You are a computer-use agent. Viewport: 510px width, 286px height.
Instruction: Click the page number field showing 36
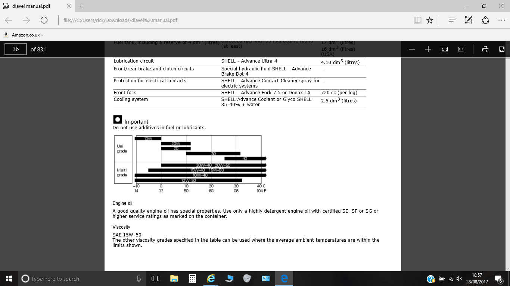tap(16, 49)
